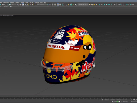Click the Align tool icon
This screenshot has height=103, width=137.
pyautogui.click(x=50, y=5)
